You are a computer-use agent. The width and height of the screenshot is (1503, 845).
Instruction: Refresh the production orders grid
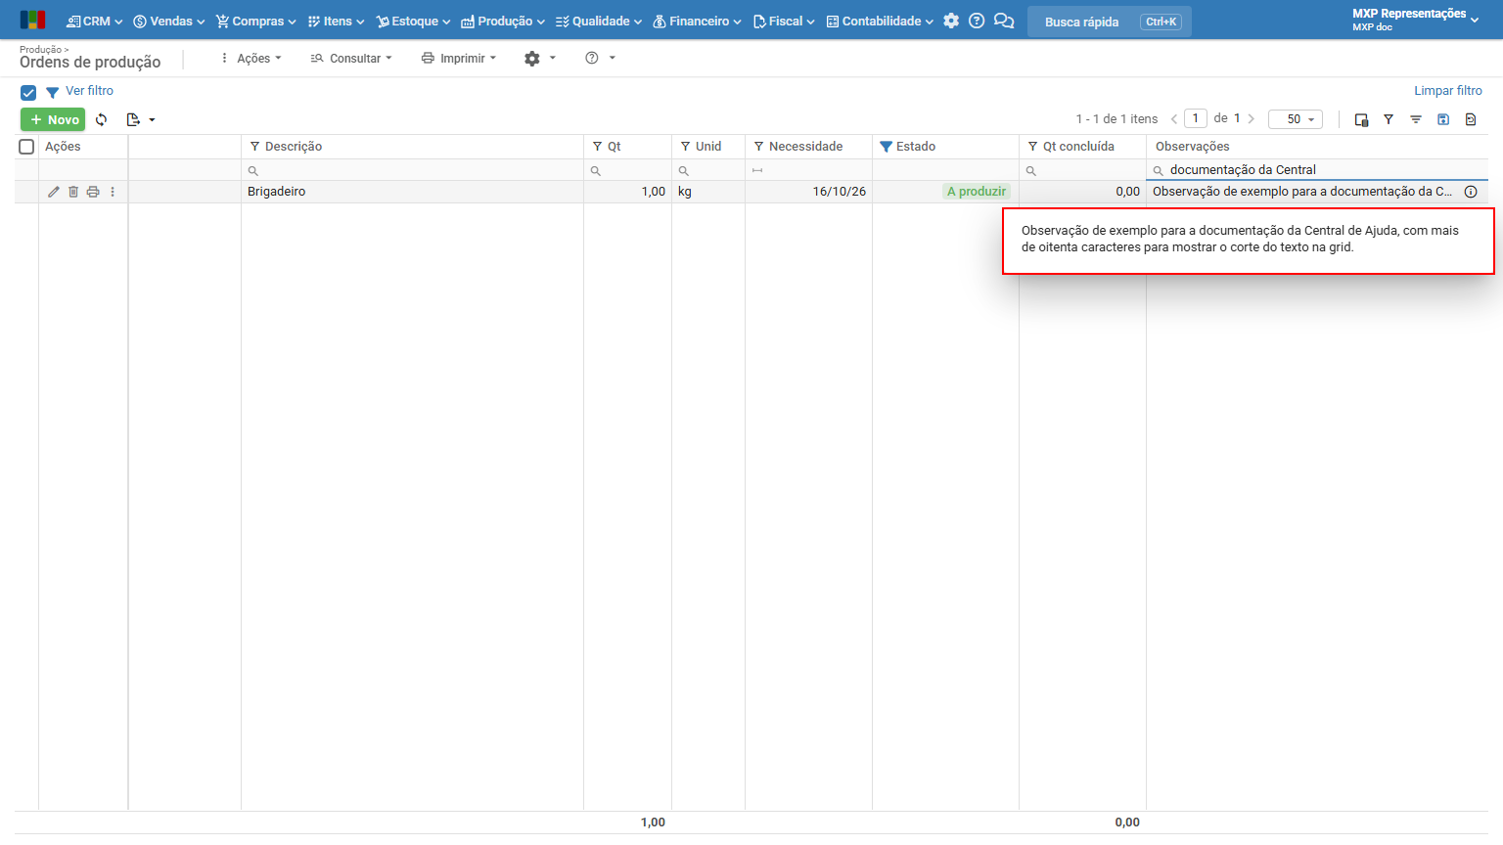pos(102,119)
